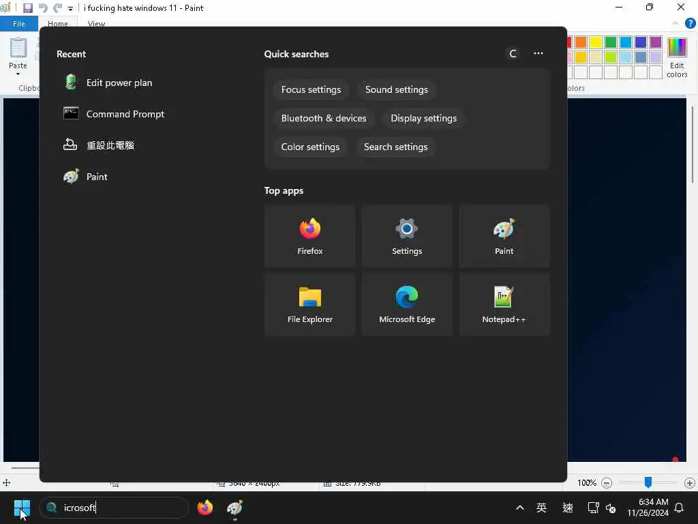The width and height of the screenshot is (698, 524).
Task: Click taskbar search box containing icrosoft
Action: point(115,508)
